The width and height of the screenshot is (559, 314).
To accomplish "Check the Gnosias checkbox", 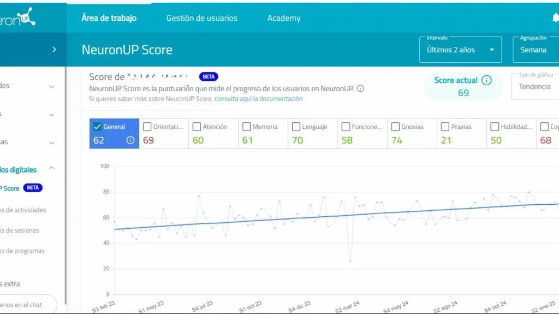I will [x=395, y=127].
